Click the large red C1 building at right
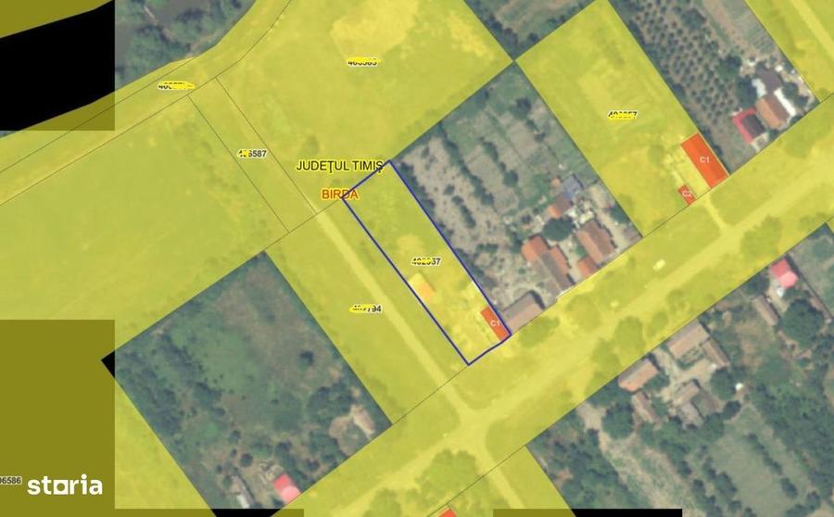The image size is (834, 517). [x=705, y=160]
